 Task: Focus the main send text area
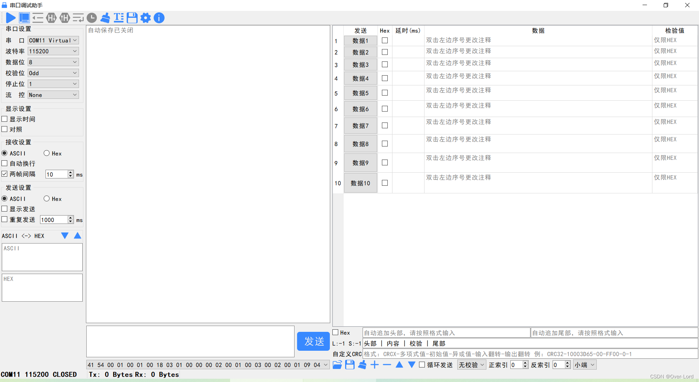[190, 341]
